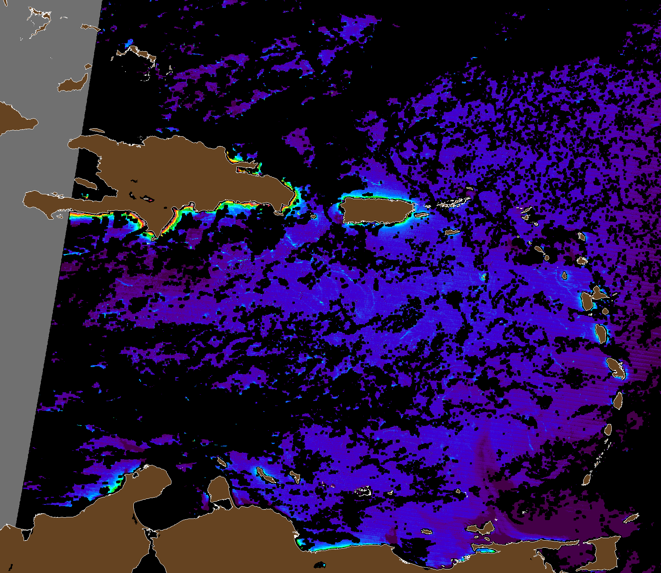Select the Saint Croix island south of Virgin Islands
Image resolution: width=661 pixels, height=573 pixels.
click(x=452, y=232)
